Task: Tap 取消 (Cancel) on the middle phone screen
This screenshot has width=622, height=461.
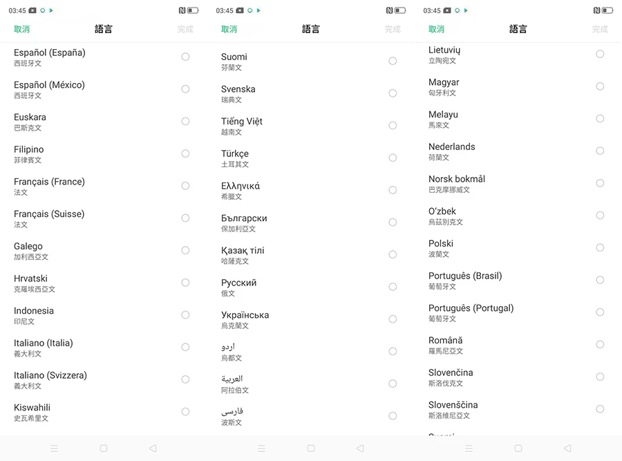Action: 229,29
